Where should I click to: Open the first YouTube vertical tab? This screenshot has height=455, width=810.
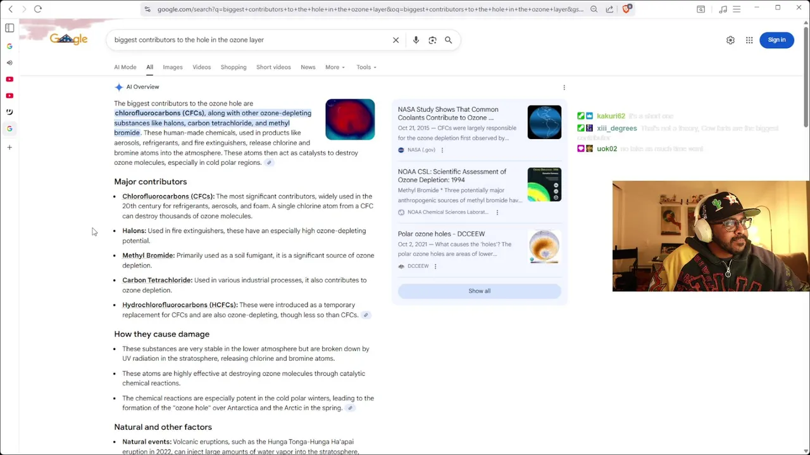(x=9, y=79)
